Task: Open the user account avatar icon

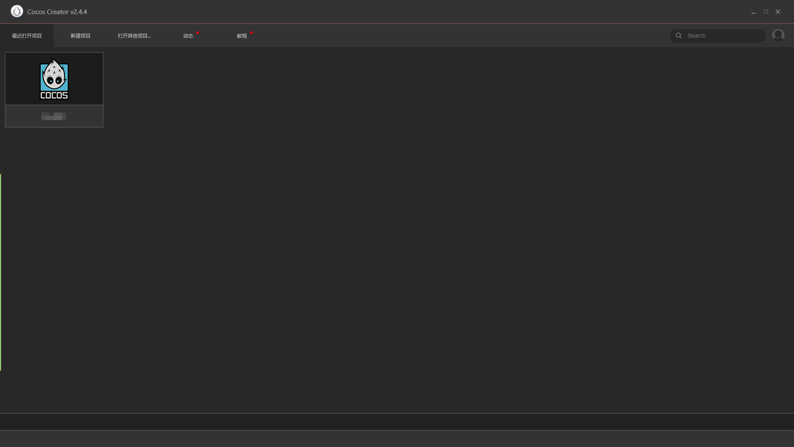Action: (x=778, y=35)
